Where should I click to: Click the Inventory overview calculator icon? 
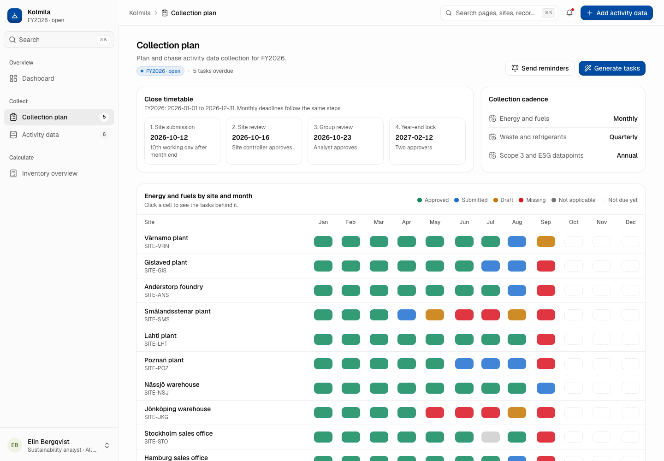tap(13, 173)
